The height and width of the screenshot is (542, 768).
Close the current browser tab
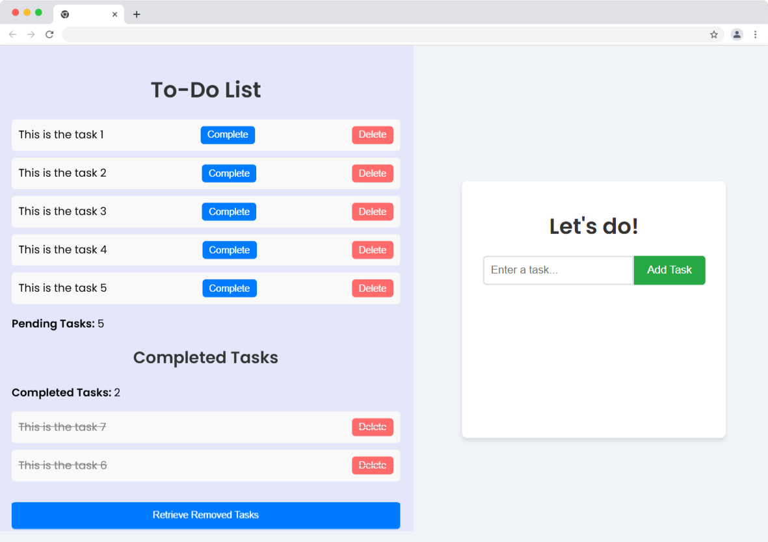(x=115, y=14)
